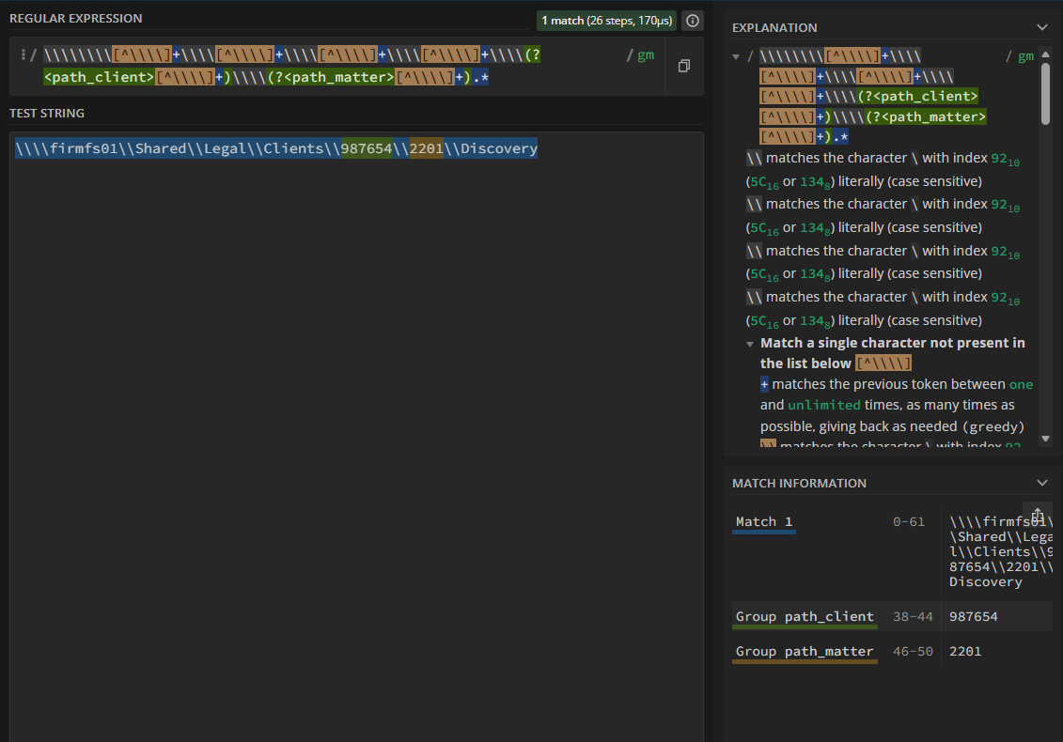This screenshot has height=742, width=1063.
Task: Click inside the regular expression input field
Action: click(329, 66)
